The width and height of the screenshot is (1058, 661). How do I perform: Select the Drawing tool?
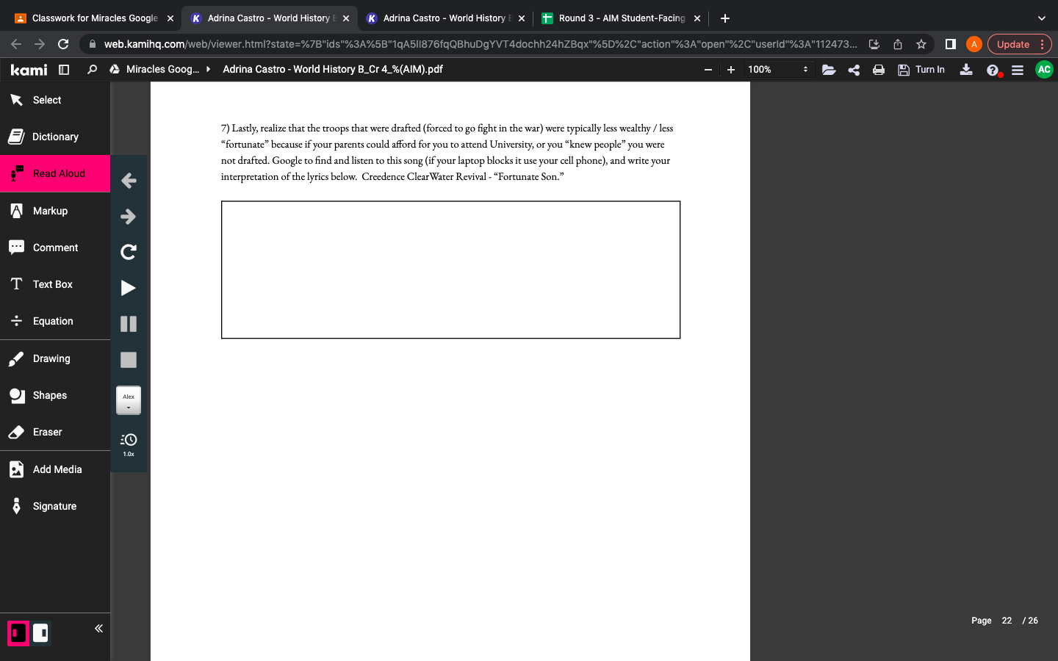[x=51, y=358]
